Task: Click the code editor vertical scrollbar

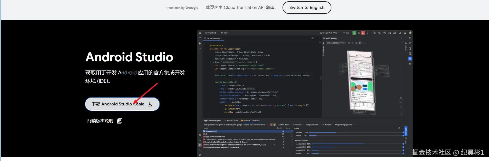Action: [321, 78]
